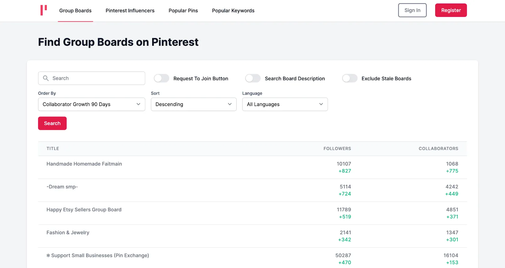
Task: Click collaborator growth +153
Action: coord(452,263)
